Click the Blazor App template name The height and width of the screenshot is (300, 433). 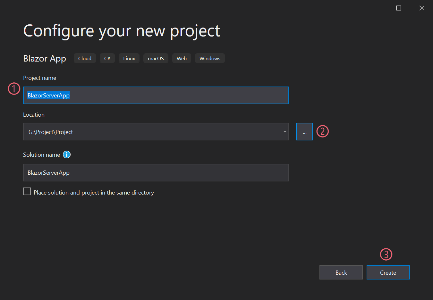(45, 58)
